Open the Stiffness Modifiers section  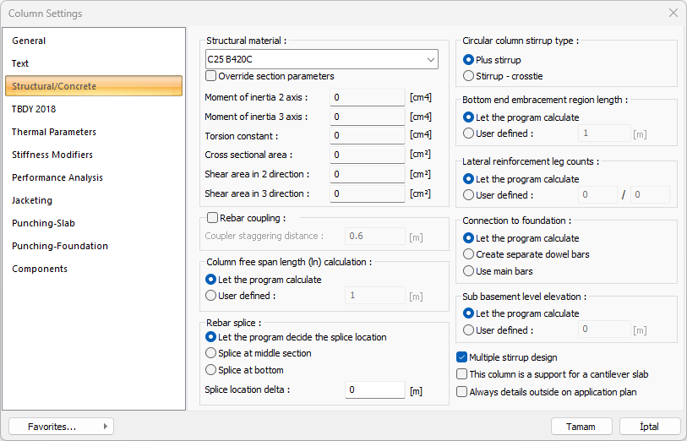coord(52,155)
